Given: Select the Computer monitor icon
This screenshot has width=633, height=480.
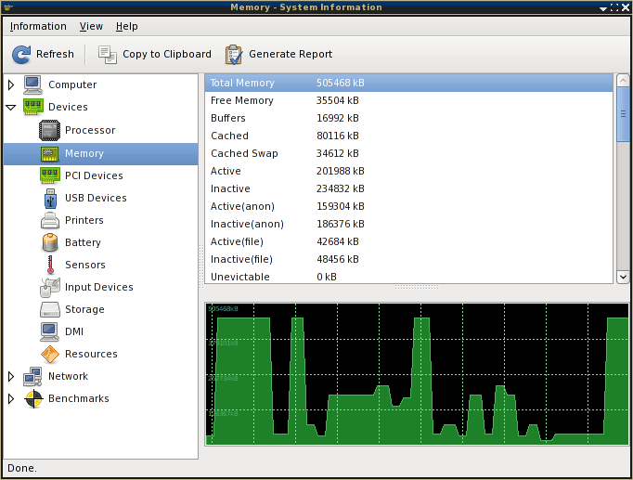Looking at the screenshot, I should pos(32,84).
